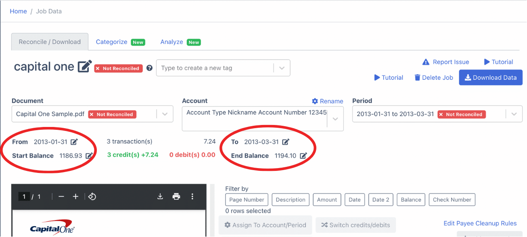Viewport: 527px width, 237px height.
Task: Open the Reconcile / Download tab
Action: click(x=50, y=42)
